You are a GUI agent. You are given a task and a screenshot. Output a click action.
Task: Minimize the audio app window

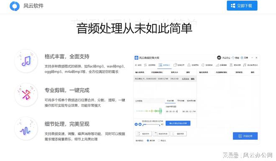click(x=252, y=58)
